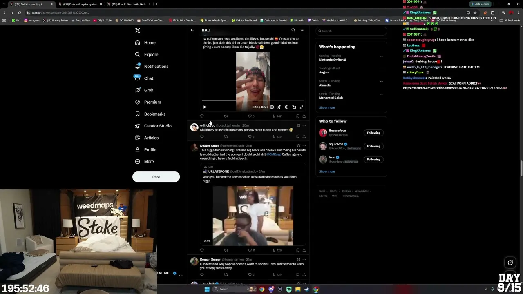The height and width of the screenshot is (294, 523).
Task: Toggle picture-in-picture on the video
Action: tap(294, 107)
